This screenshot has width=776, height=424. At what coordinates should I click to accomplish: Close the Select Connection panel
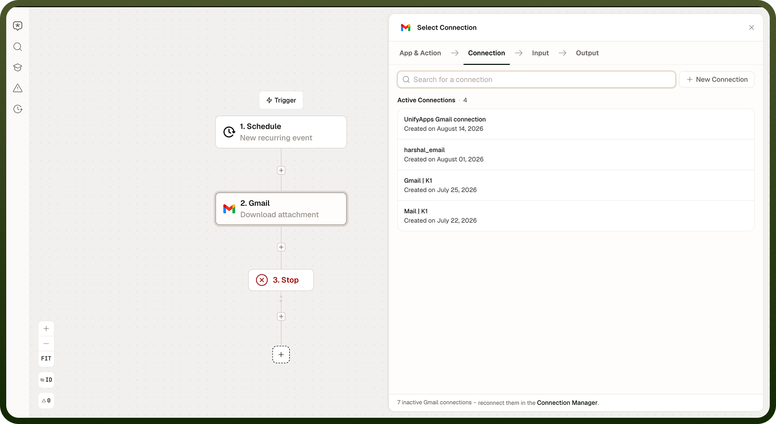[751, 28]
